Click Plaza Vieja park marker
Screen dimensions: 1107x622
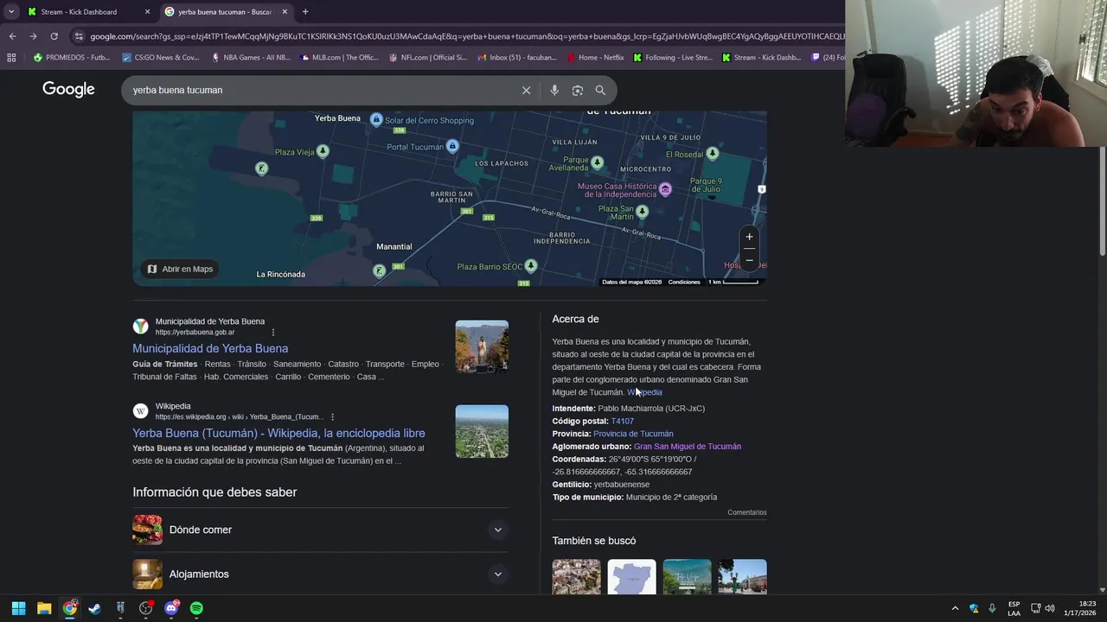[x=323, y=151]
